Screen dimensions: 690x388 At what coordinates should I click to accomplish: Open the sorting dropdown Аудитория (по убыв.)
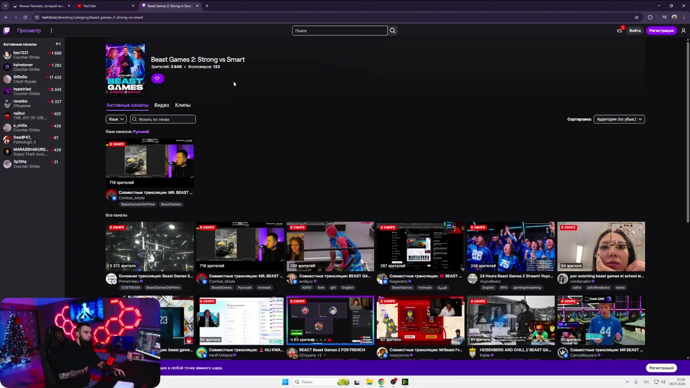point(619,119)
